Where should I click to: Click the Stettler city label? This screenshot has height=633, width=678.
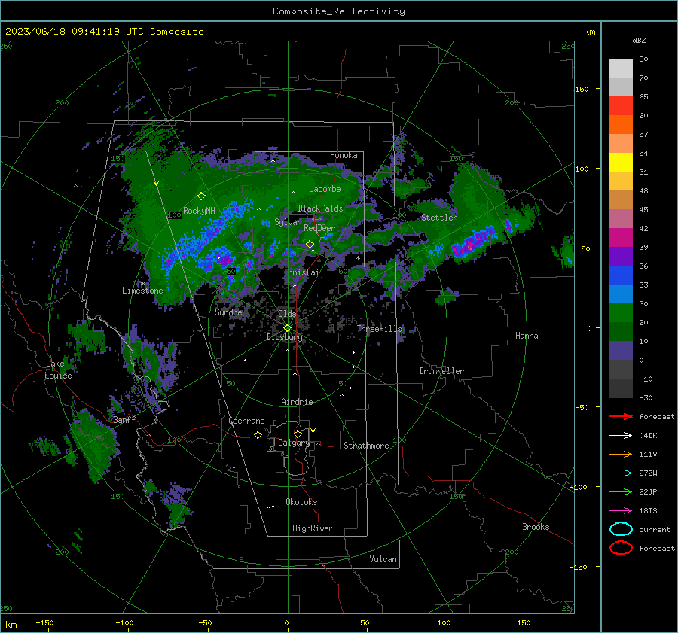point(439,218)
